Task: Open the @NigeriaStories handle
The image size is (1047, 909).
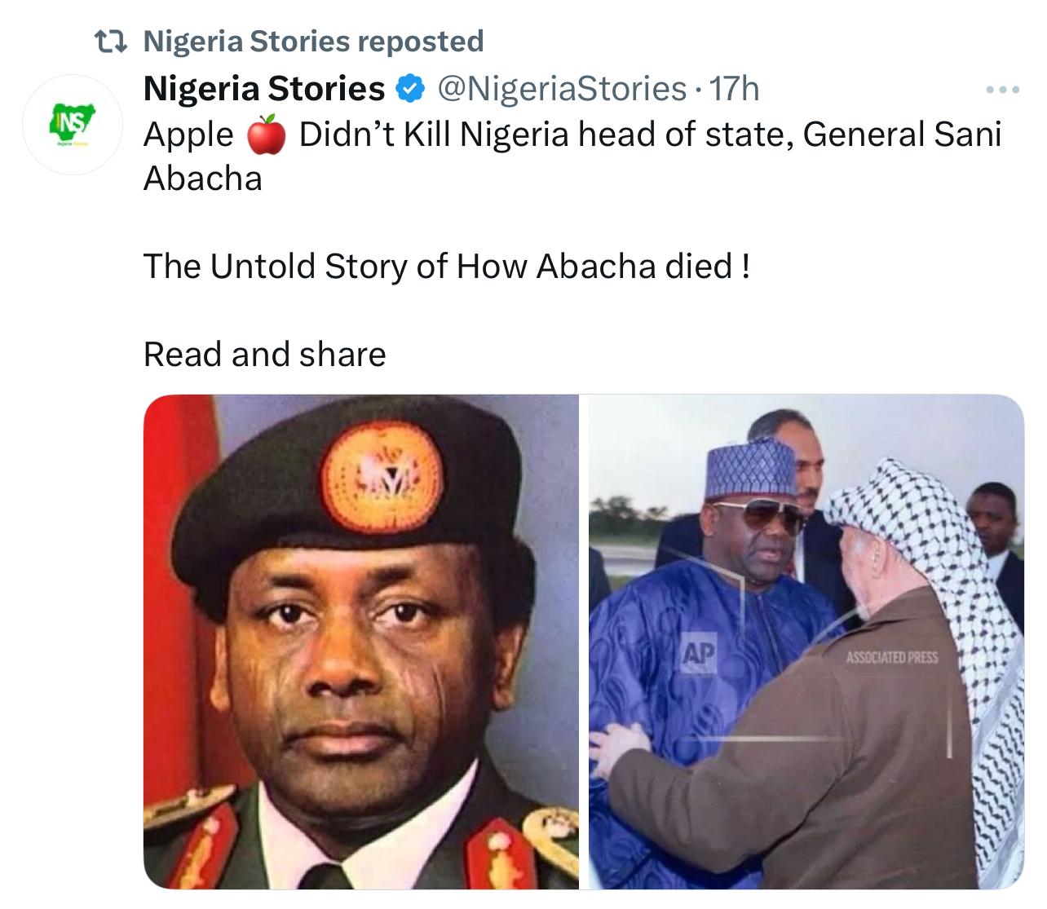Action: 562,88
